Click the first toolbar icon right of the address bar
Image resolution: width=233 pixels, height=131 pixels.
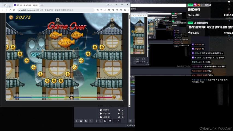[x=98, y=10]
